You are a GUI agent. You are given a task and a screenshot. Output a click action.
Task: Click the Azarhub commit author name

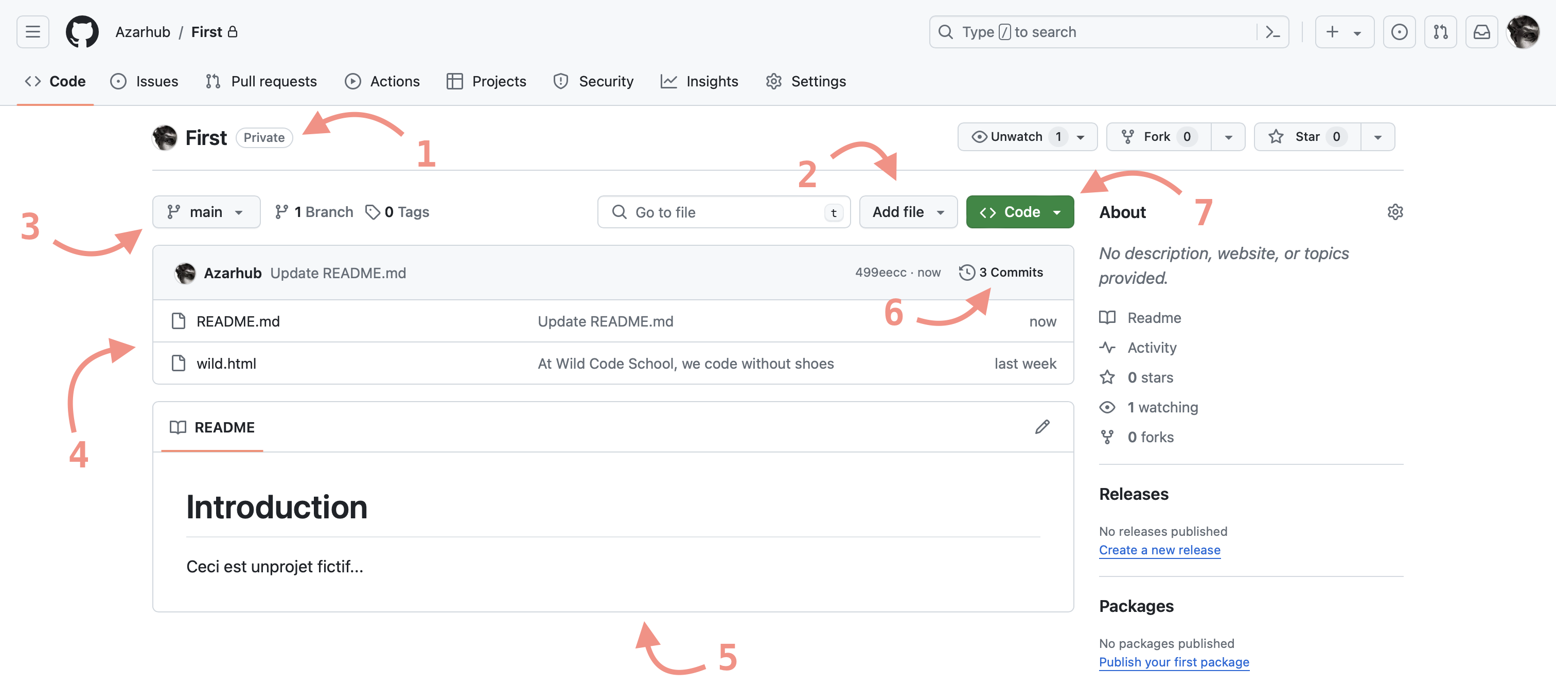[233, 273]
